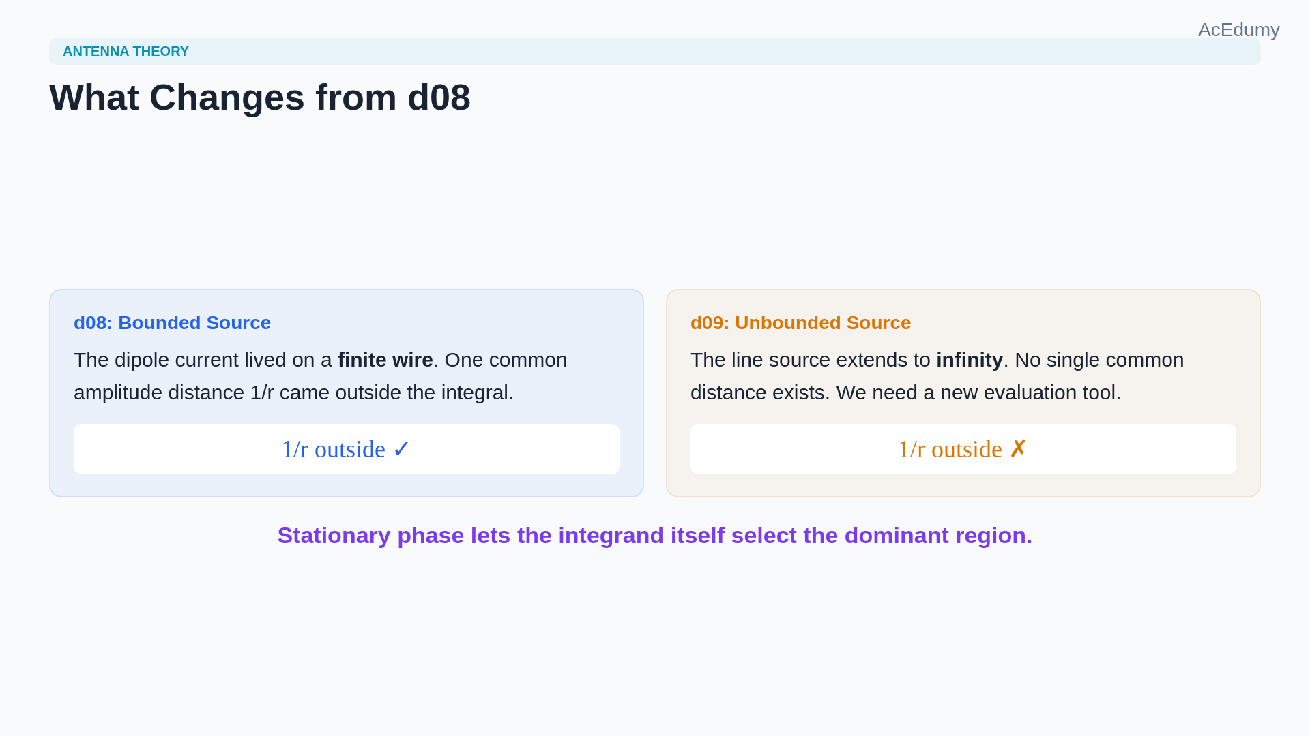
Task: Select the d08: Bounded Source heading
Action: click(x=172, y=322)
